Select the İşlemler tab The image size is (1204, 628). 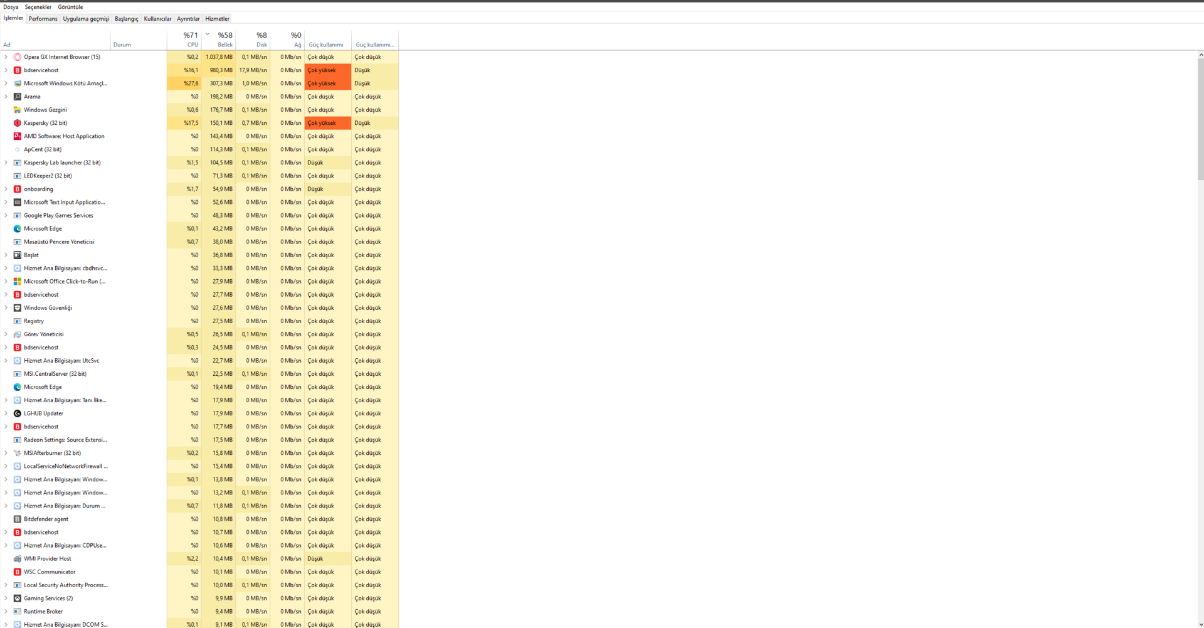[13, 18]
